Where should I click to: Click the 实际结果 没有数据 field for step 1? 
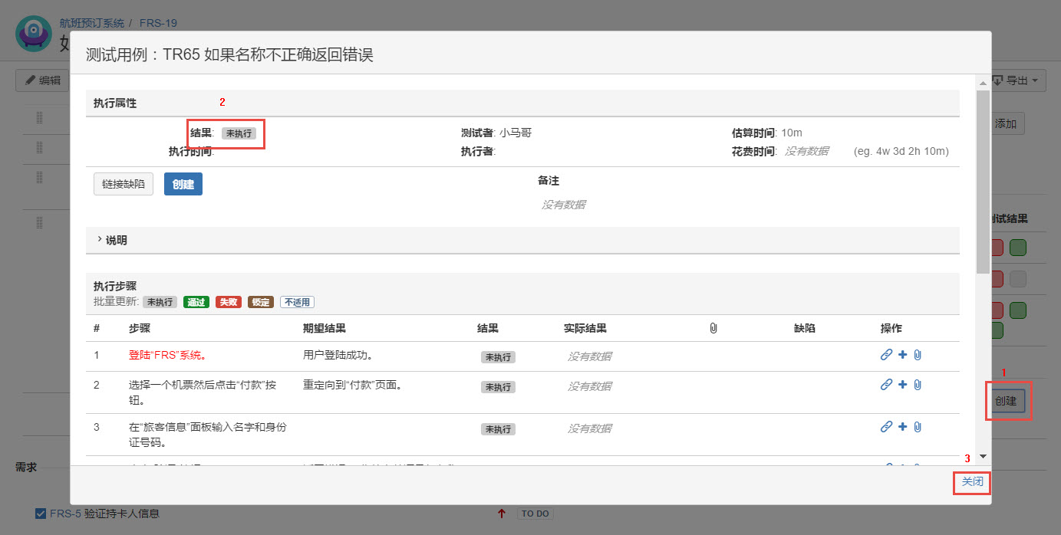[589, 356]
